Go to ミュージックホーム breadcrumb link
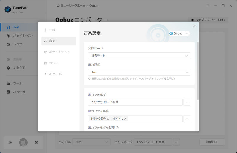This screenshot has height=153, width=237. 73,6
